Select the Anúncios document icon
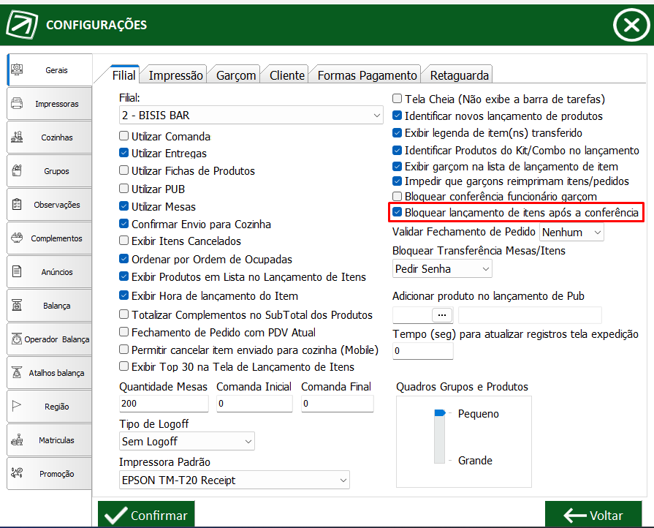The width and height of the screenshot is (654, 528). click(17, 271)
